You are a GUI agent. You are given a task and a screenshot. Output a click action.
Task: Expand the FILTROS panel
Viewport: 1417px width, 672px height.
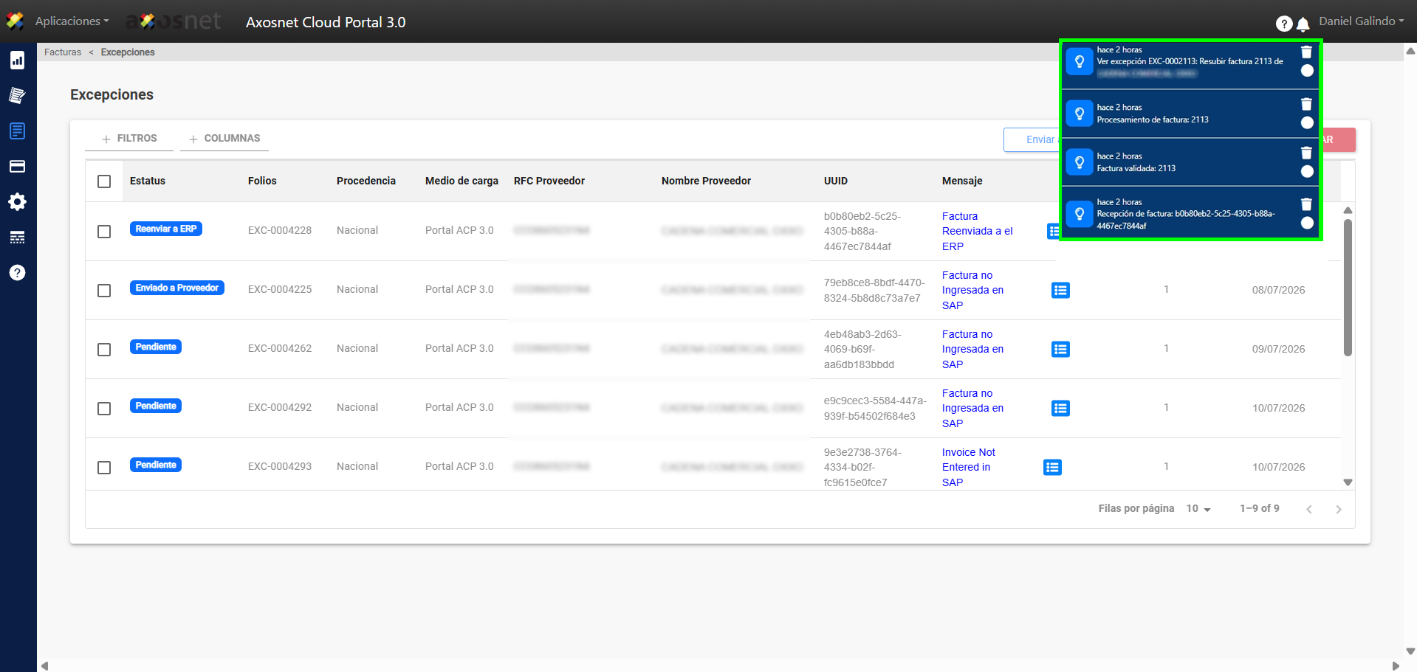click(129, 139)
